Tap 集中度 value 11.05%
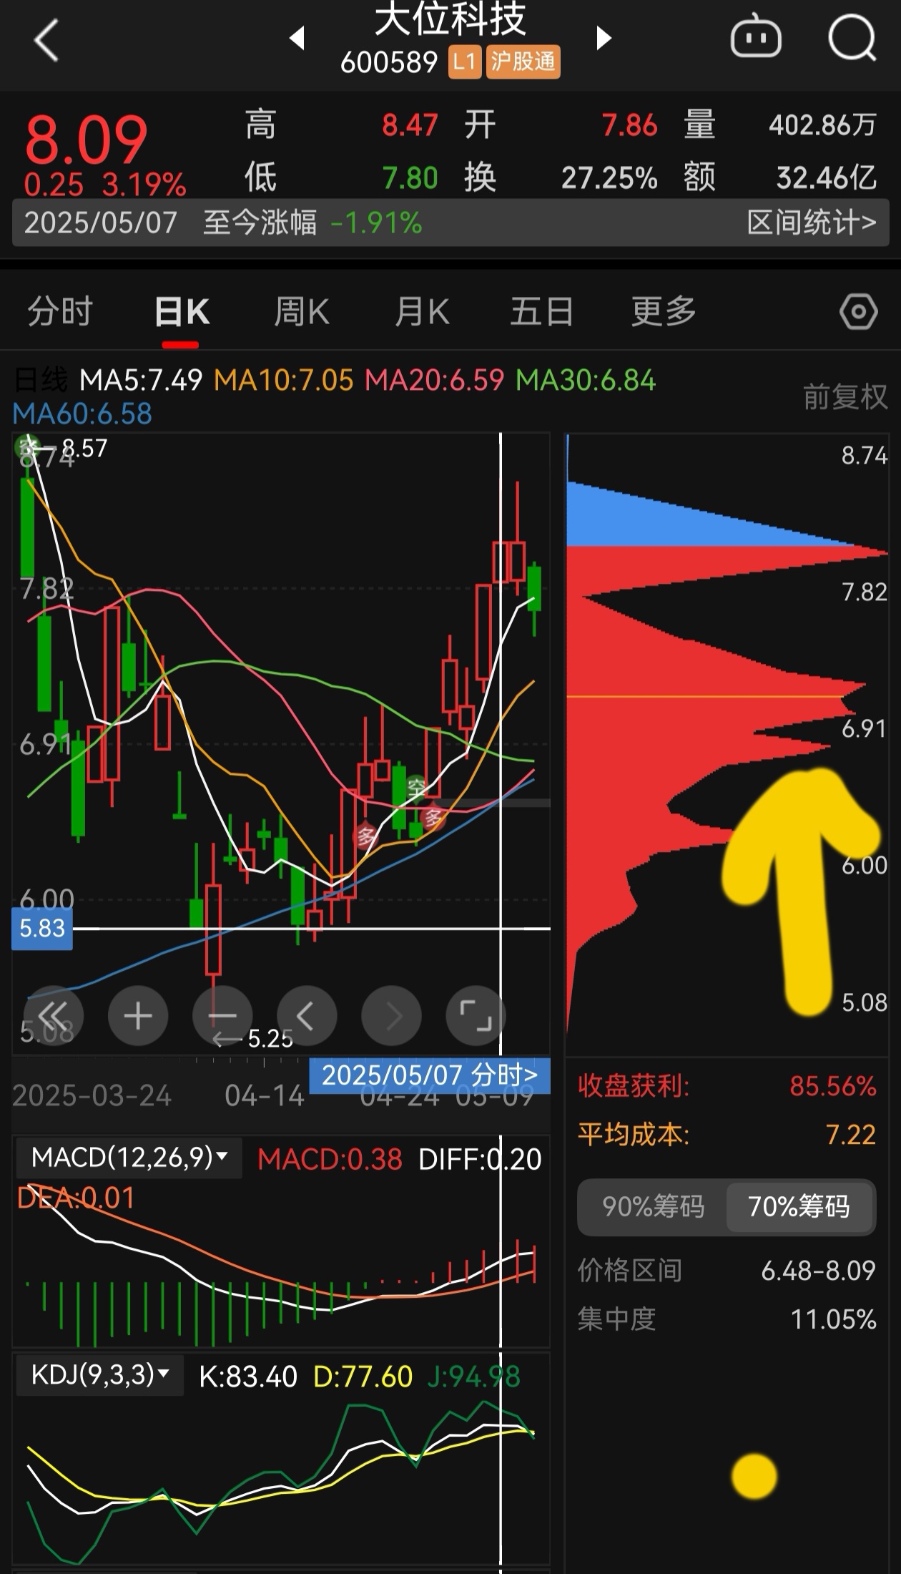 pos(833,1319)
